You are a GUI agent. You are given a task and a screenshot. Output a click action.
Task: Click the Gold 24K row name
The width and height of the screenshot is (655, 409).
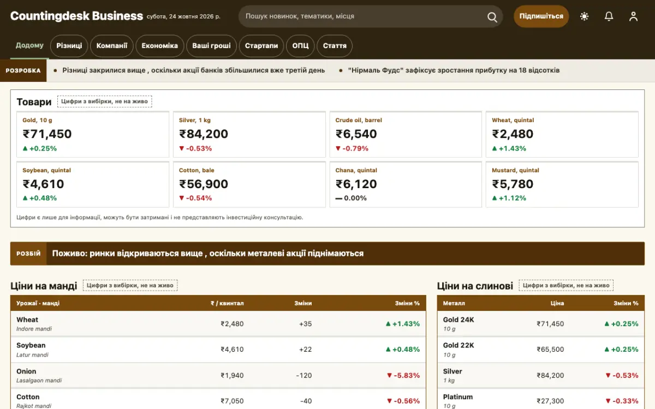(458, 320)
